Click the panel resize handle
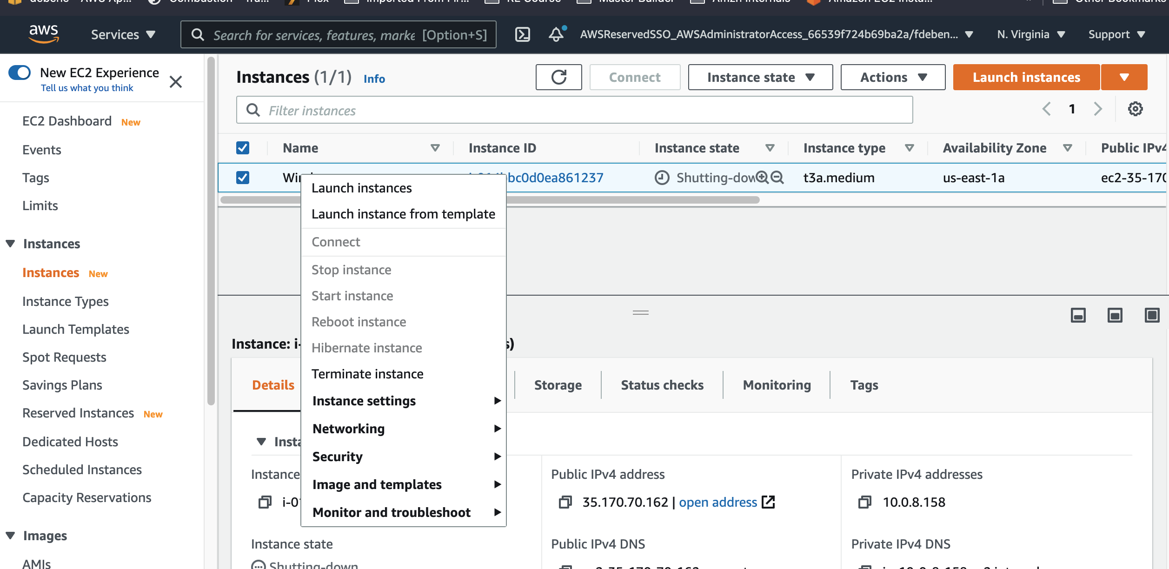 click(x=640, y=313)
